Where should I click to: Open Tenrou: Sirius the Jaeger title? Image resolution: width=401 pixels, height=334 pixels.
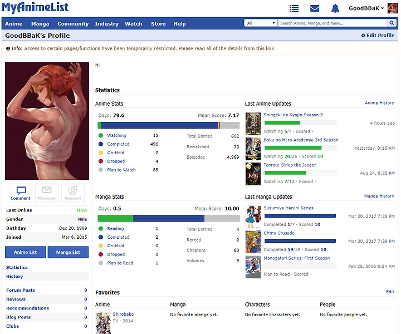point(290,165)
